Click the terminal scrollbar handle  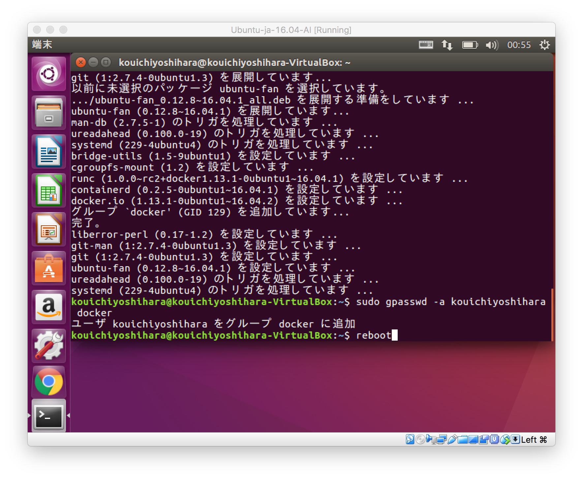552,315
